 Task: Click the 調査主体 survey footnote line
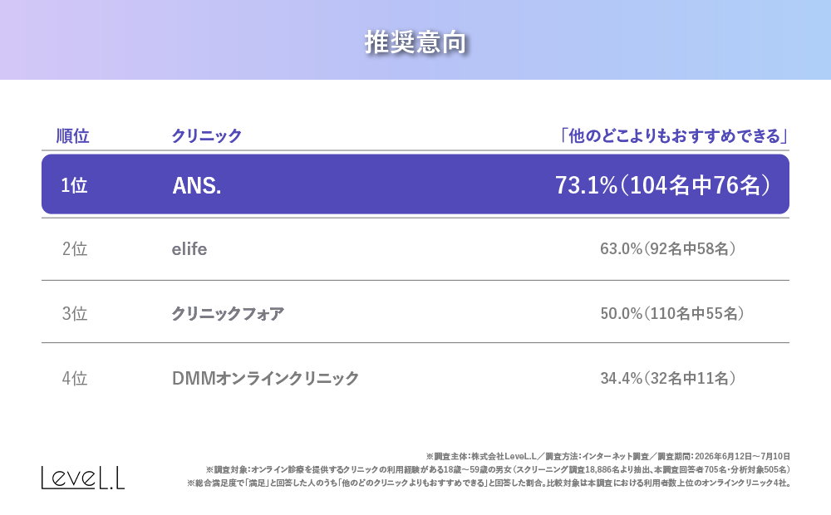click(608, 456)
